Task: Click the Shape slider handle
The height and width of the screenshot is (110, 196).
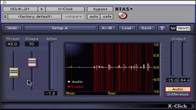Action: pos(32,63)
